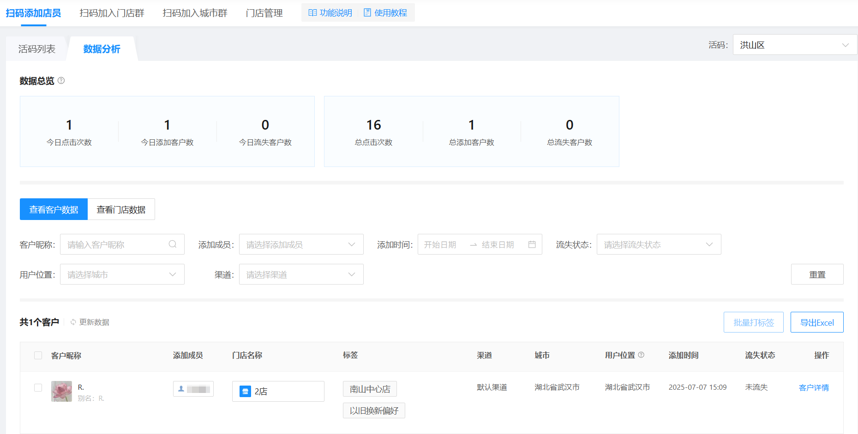Click the 今日点击次数 statistic
Viewport: 858px width, 434px height.
coord(69,133)
